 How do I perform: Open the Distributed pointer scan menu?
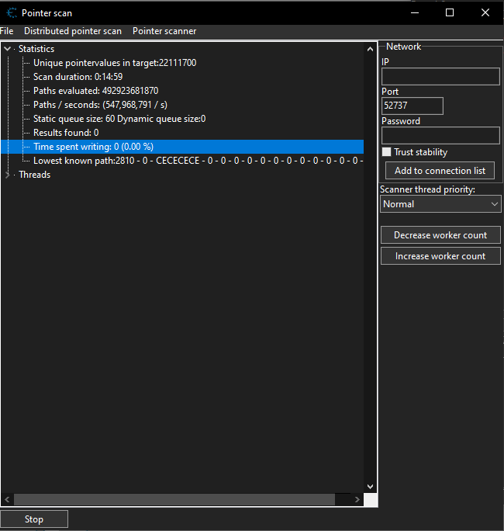point(73,31)
